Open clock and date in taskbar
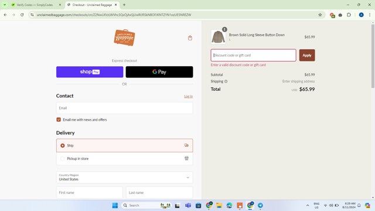The image size is (375, 211). [349, 205]
